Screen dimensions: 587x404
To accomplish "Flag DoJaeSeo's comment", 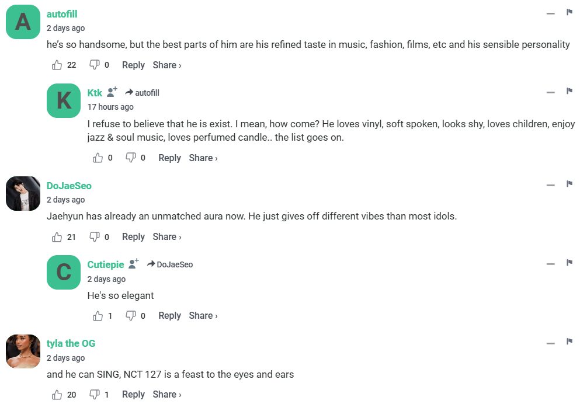I will (x=569, y=184).
